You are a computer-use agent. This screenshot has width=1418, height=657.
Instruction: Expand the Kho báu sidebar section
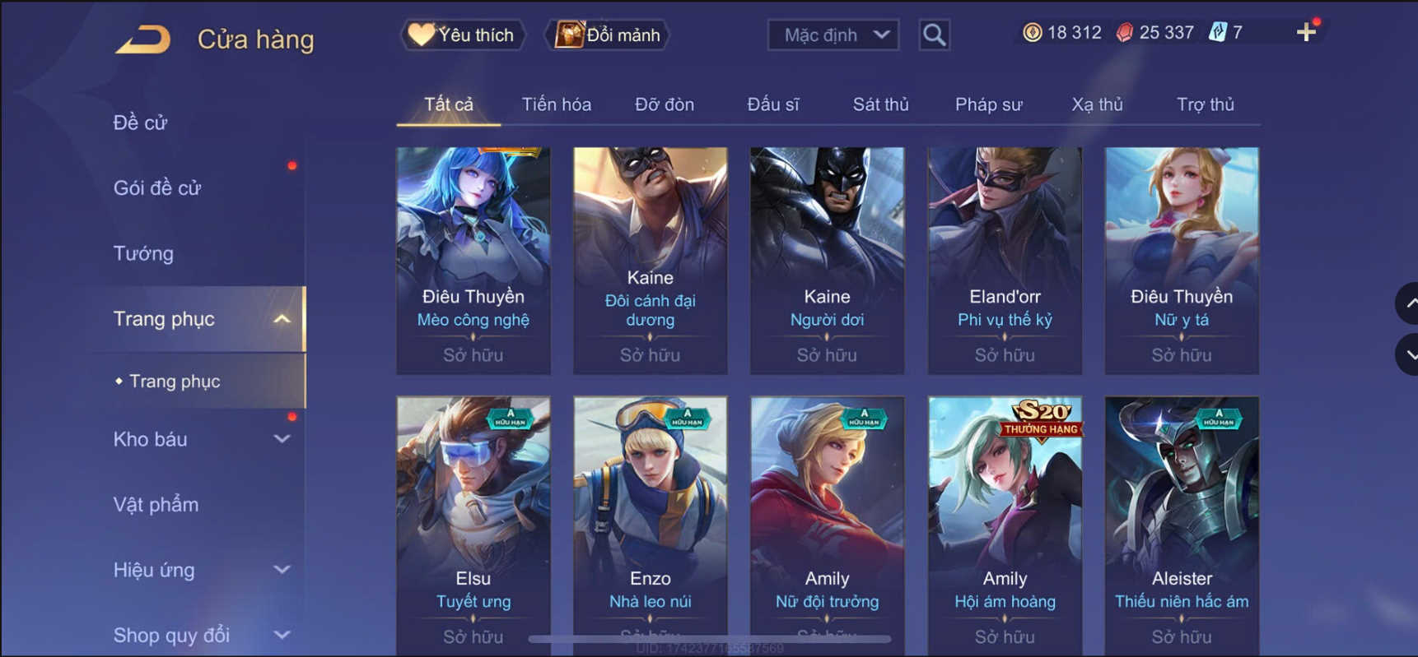click(282, 439)
